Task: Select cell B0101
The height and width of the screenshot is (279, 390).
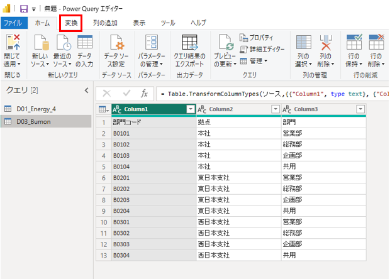Action: pyautogui.click(x=153, y=133)
